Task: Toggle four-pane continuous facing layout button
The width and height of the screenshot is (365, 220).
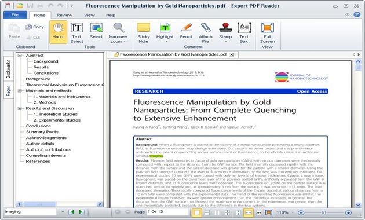Action: pos(227,212)
